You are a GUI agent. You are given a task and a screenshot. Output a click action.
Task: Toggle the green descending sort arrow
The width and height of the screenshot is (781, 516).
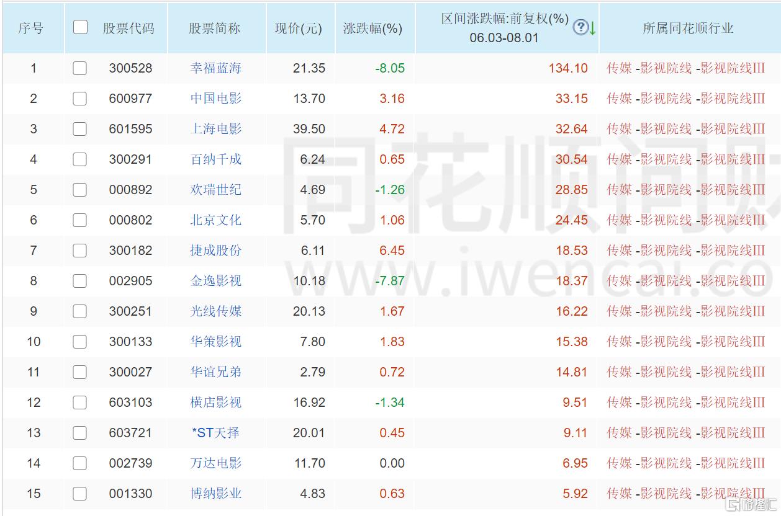(x=592, y=28)
